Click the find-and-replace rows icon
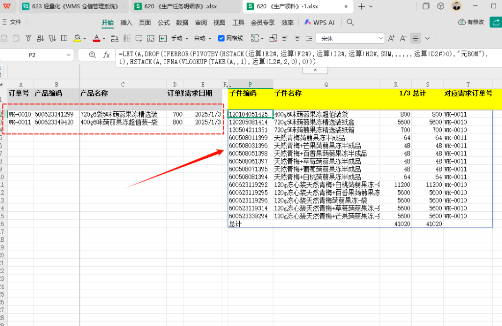 click(115, 38)
